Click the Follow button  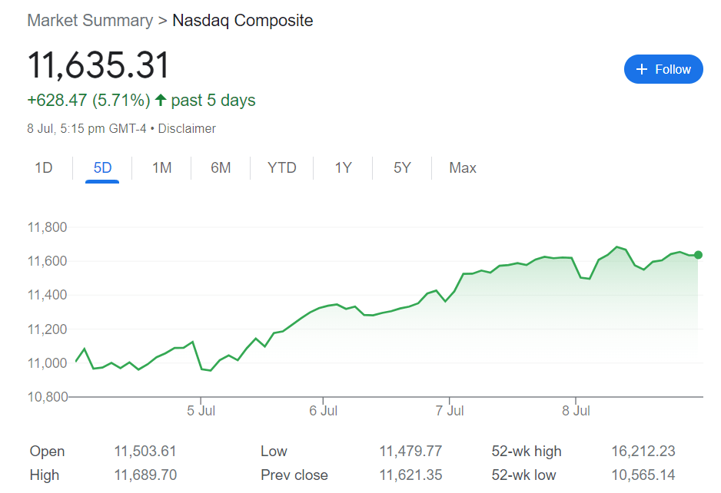click(x=663, y=69)
